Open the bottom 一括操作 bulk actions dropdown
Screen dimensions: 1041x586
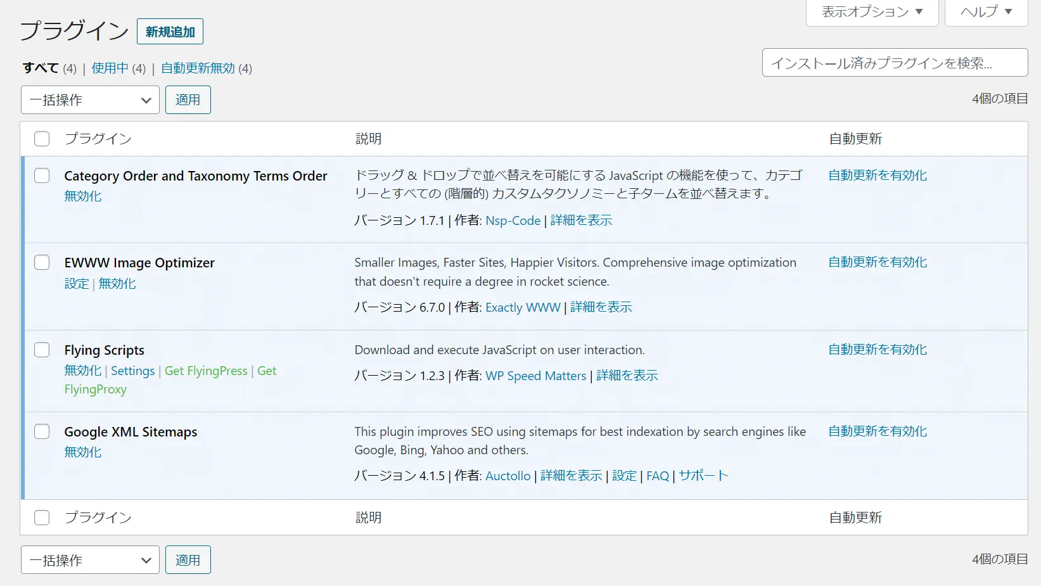coord(90,560)
